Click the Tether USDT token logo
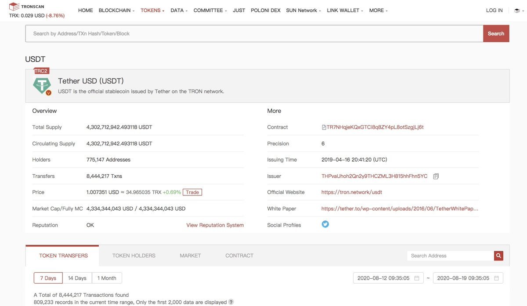527x306 pixels. click(x=42, y=85)
